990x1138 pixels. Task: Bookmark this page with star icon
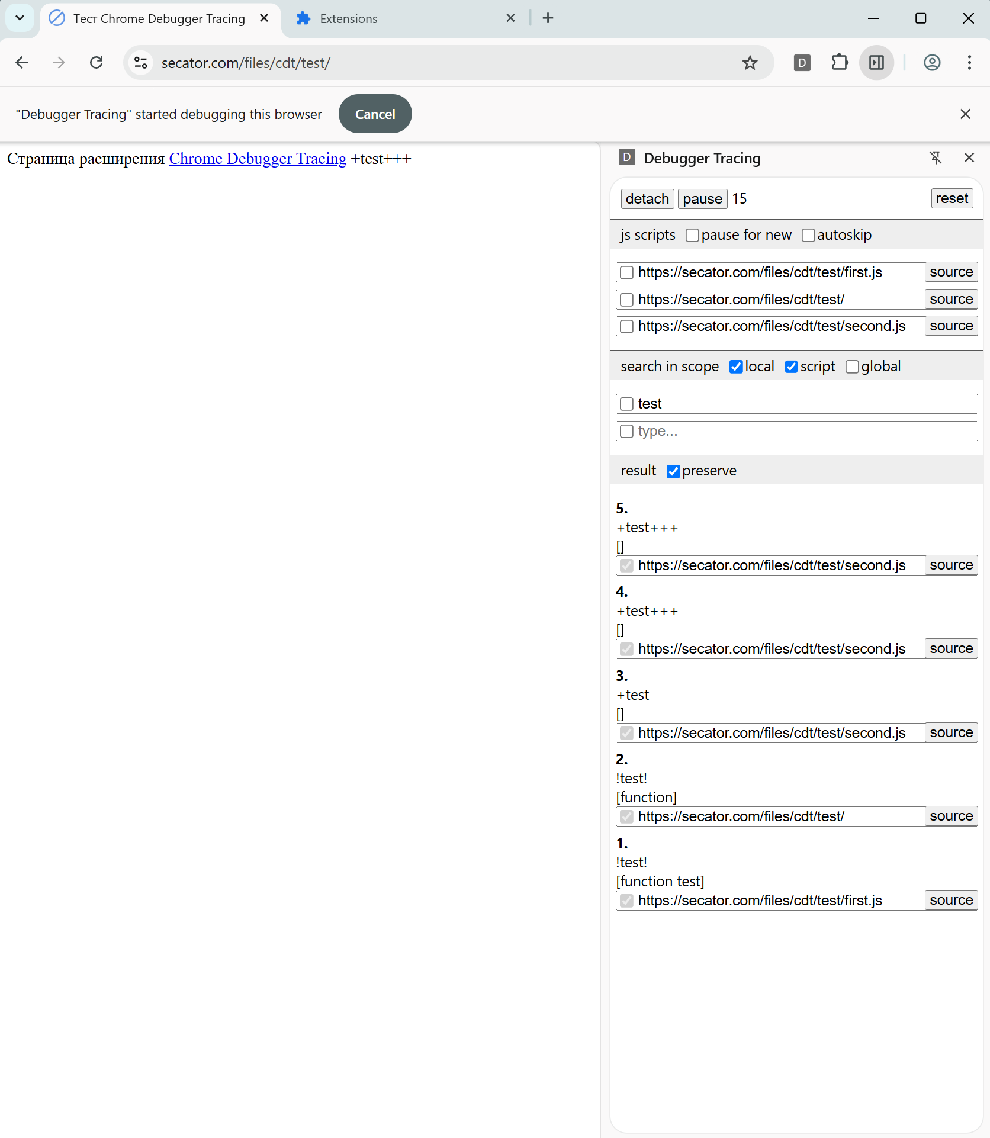pos(750,63)
